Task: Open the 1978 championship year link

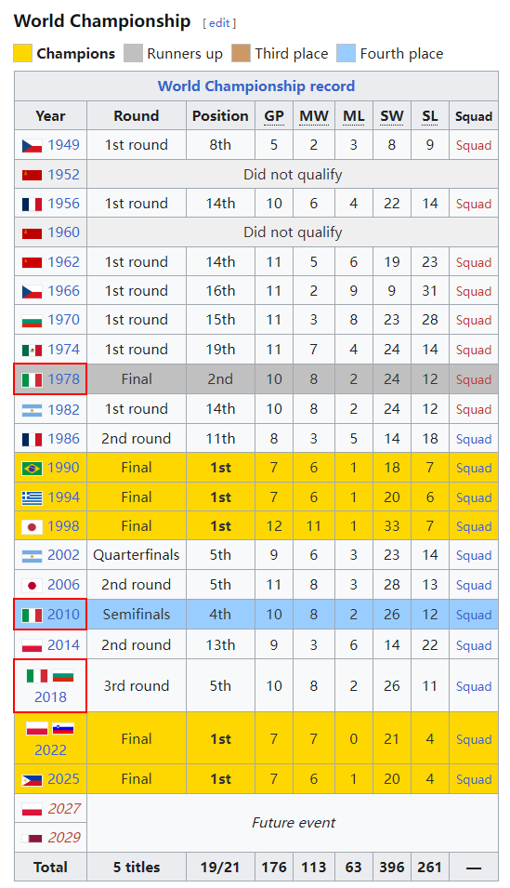Action: [63, 378]
